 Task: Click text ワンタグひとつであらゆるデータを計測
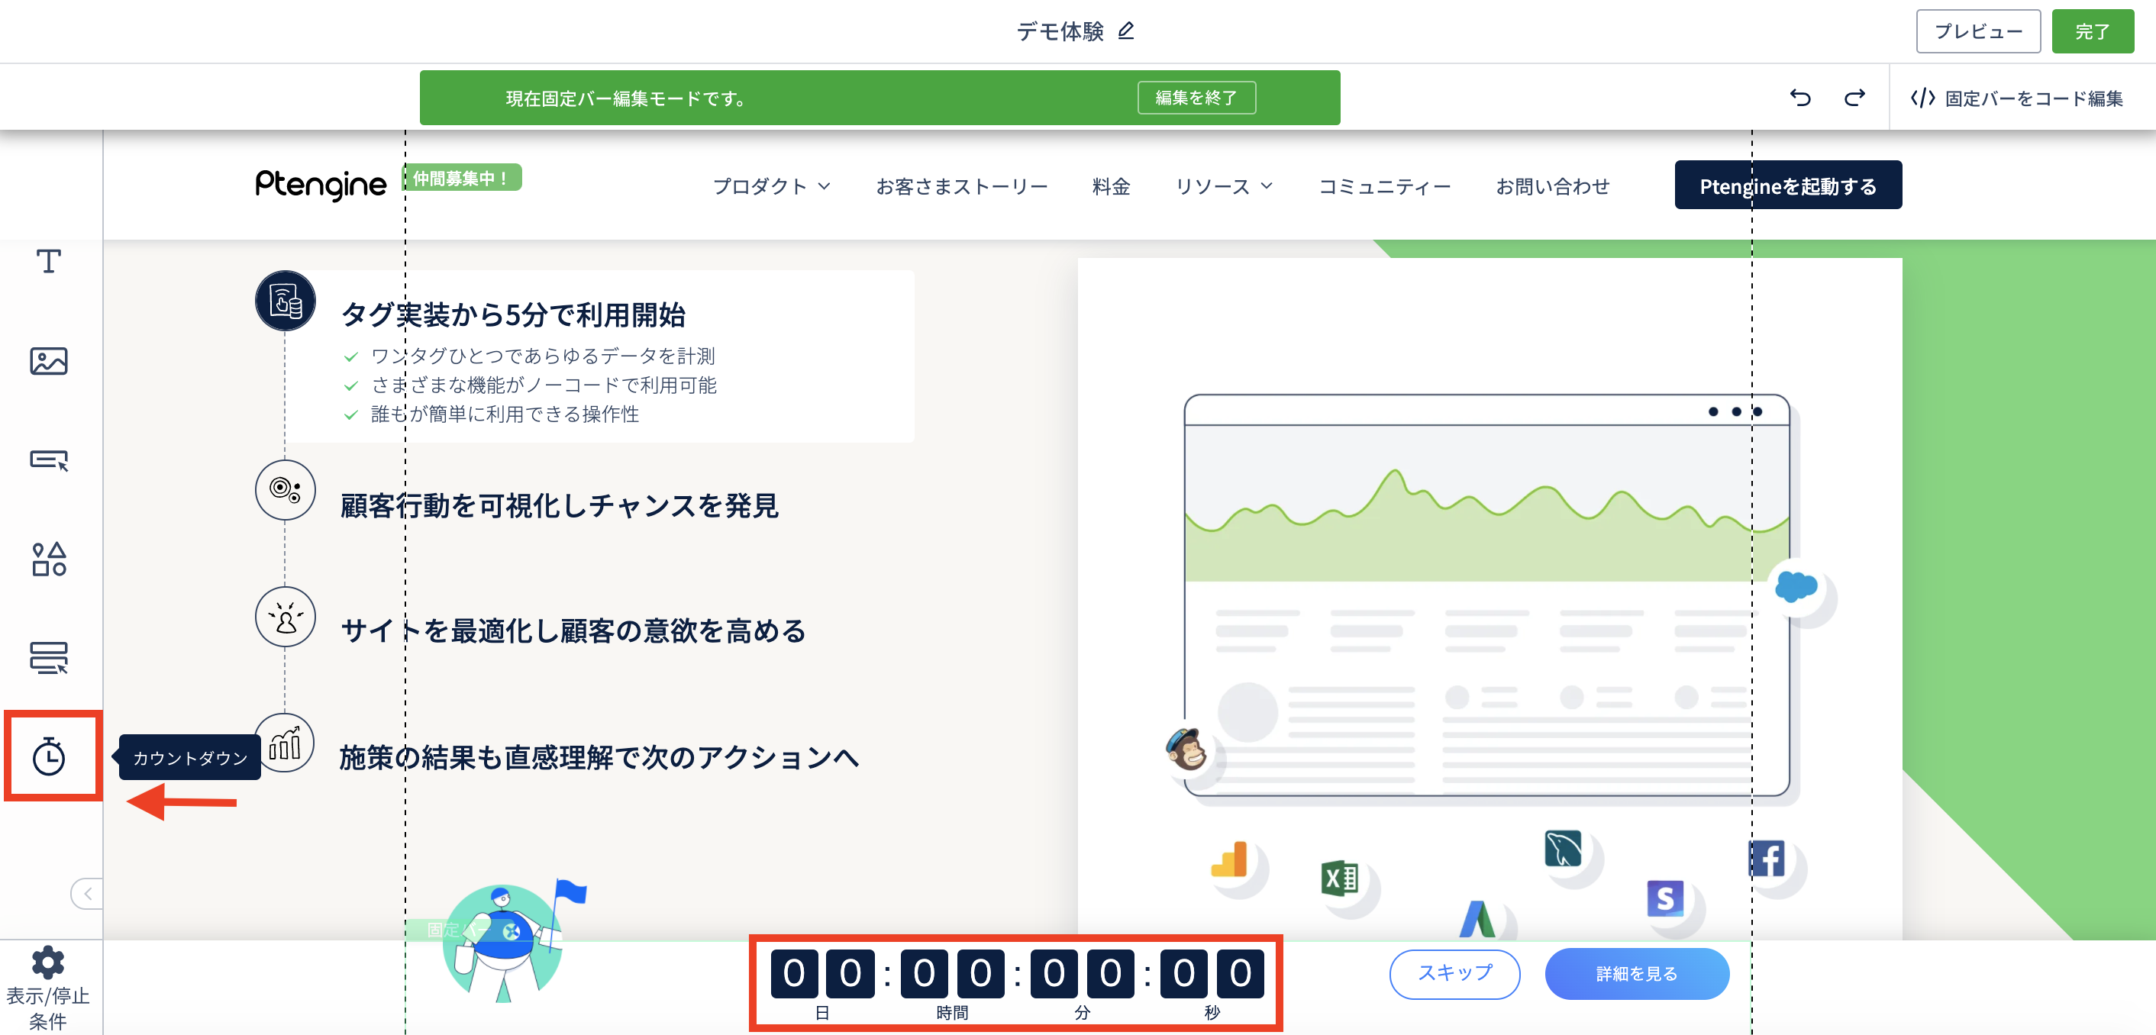coord(543,356)
